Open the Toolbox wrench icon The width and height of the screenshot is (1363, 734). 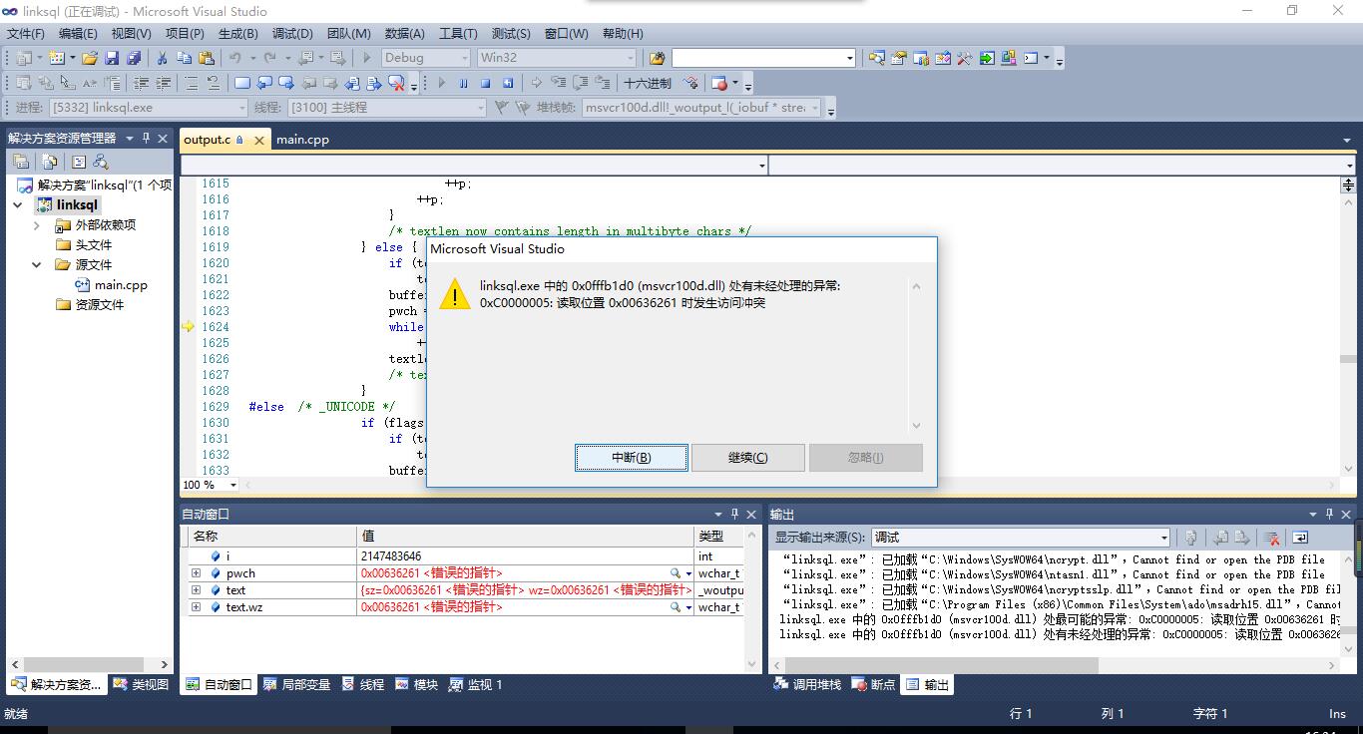(964, 58)
